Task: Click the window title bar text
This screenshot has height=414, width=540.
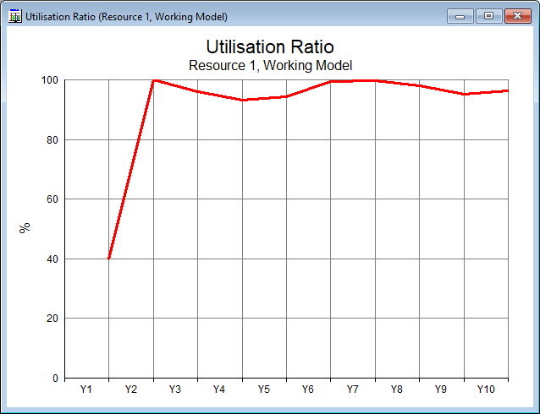Action: [126, 17]
